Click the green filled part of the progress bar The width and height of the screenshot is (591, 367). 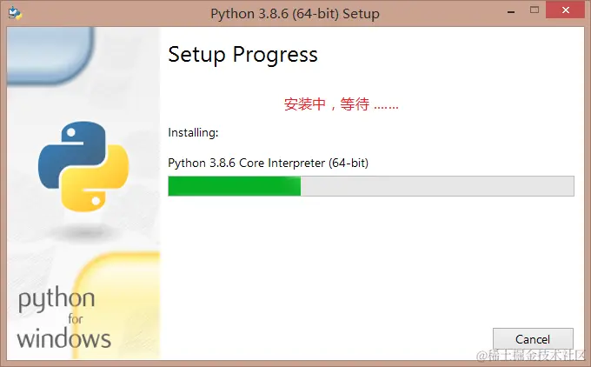click(x=235, y=186)
